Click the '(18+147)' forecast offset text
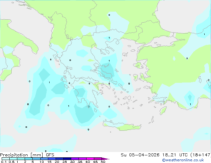This screenshot has width=211, height=163. [201, 155]
